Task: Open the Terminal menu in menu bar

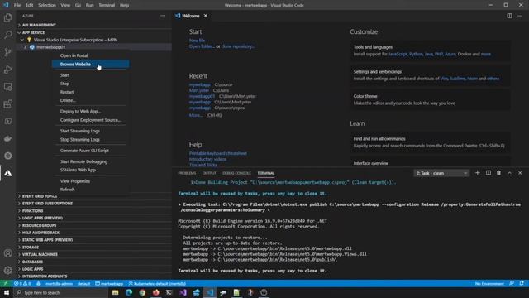Action: (x=107, y=5)
